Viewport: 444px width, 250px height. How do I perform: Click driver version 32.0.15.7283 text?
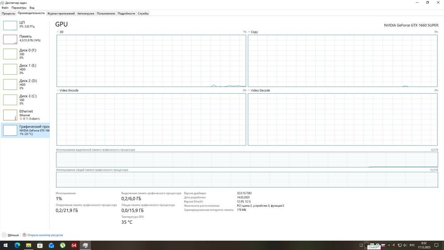(x=244, y=193)
